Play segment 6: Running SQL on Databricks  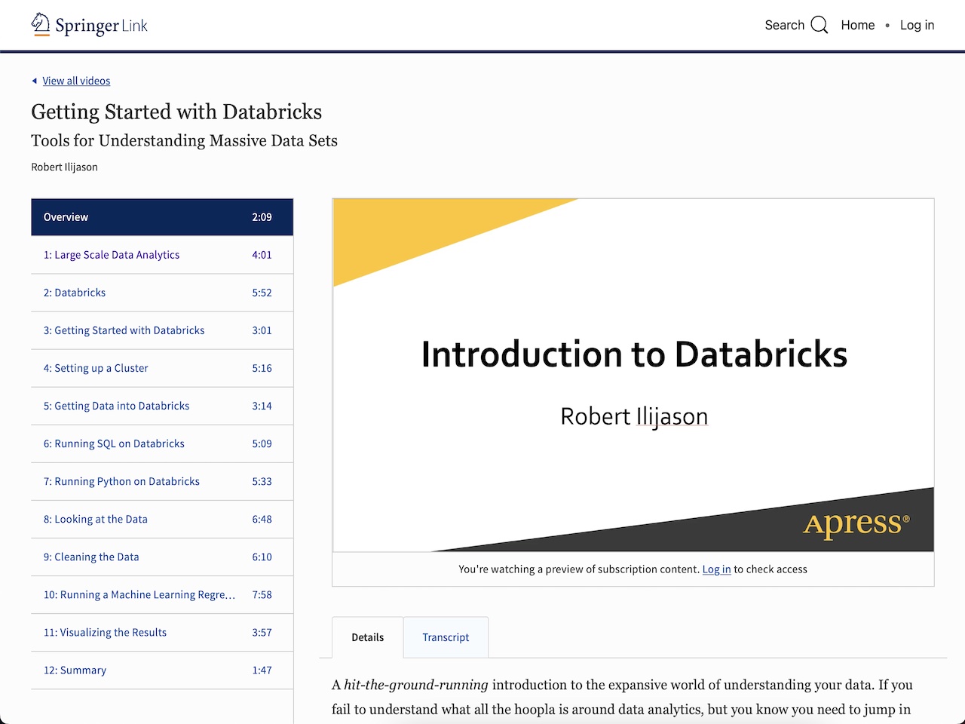tap(162, 443)
